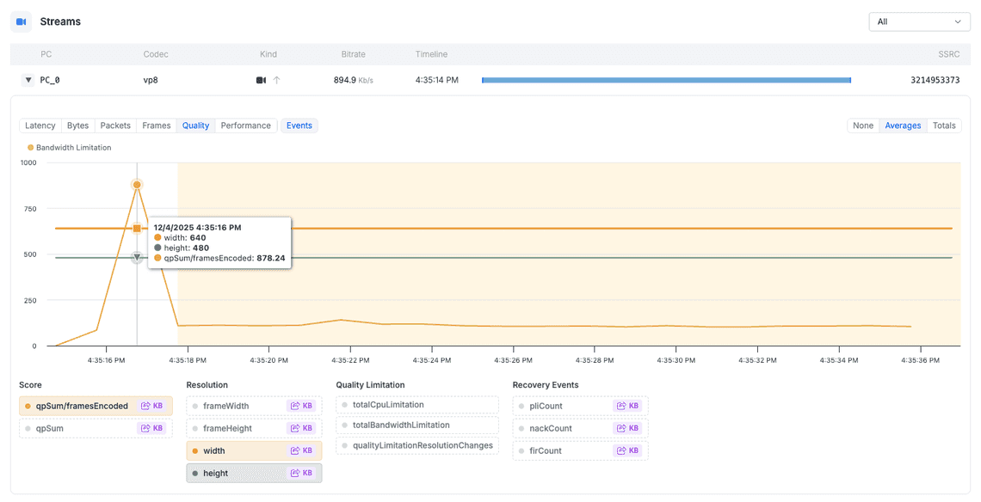Click KB icon next to frameWidth
Screen dimensions: 981x502
tap(300, 406)
